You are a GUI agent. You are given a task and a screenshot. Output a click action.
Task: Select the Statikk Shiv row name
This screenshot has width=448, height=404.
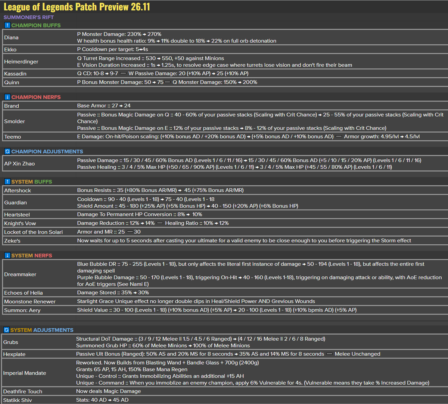tap(18, 400)
